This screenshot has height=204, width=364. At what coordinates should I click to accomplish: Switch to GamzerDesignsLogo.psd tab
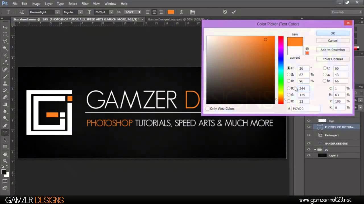click(176, 19)
